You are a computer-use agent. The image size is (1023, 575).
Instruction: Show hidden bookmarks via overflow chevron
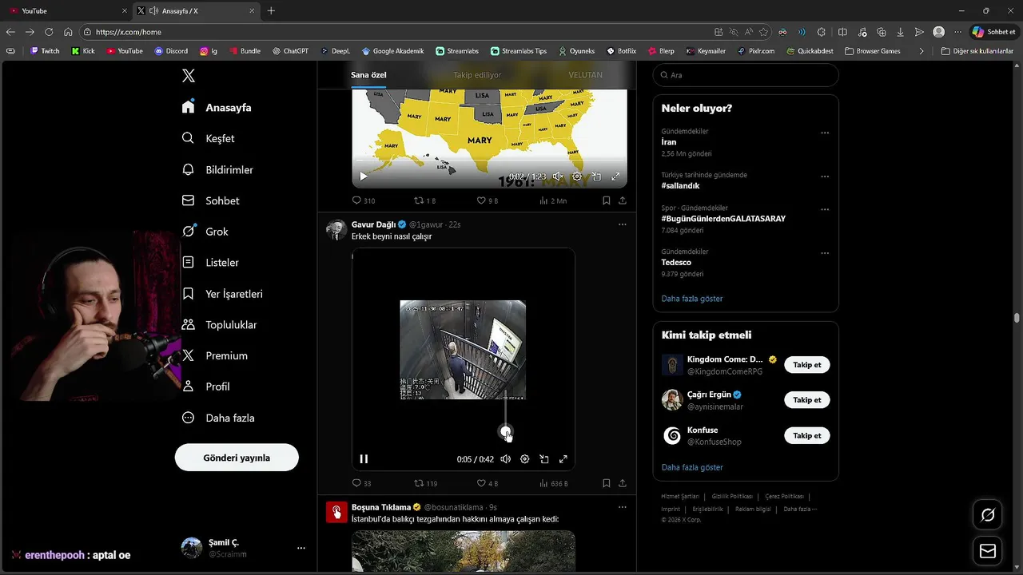tap(921, 51)
